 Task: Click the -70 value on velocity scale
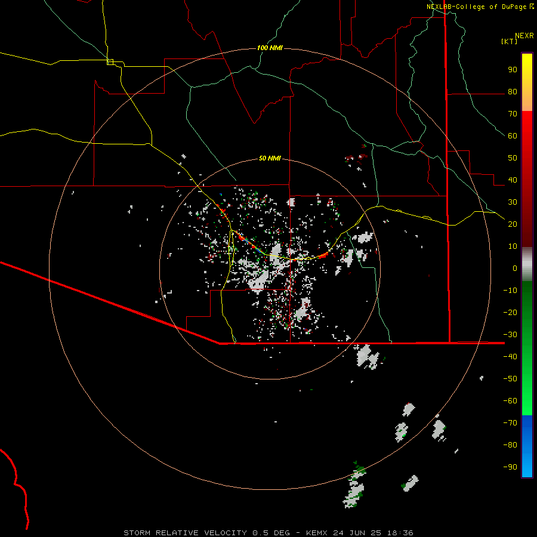pyautogui.click(x=510, y=423)
